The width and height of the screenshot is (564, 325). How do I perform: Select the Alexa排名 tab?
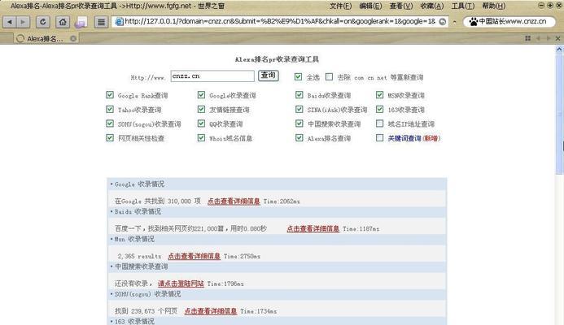pyautogui.click(x=46, y=38)
